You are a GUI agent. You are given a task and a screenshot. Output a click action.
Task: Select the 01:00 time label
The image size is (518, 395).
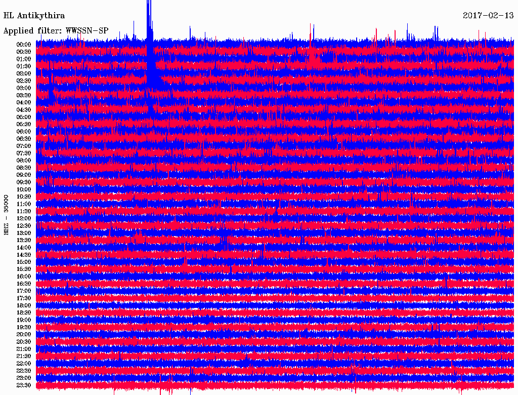(24, 59)
